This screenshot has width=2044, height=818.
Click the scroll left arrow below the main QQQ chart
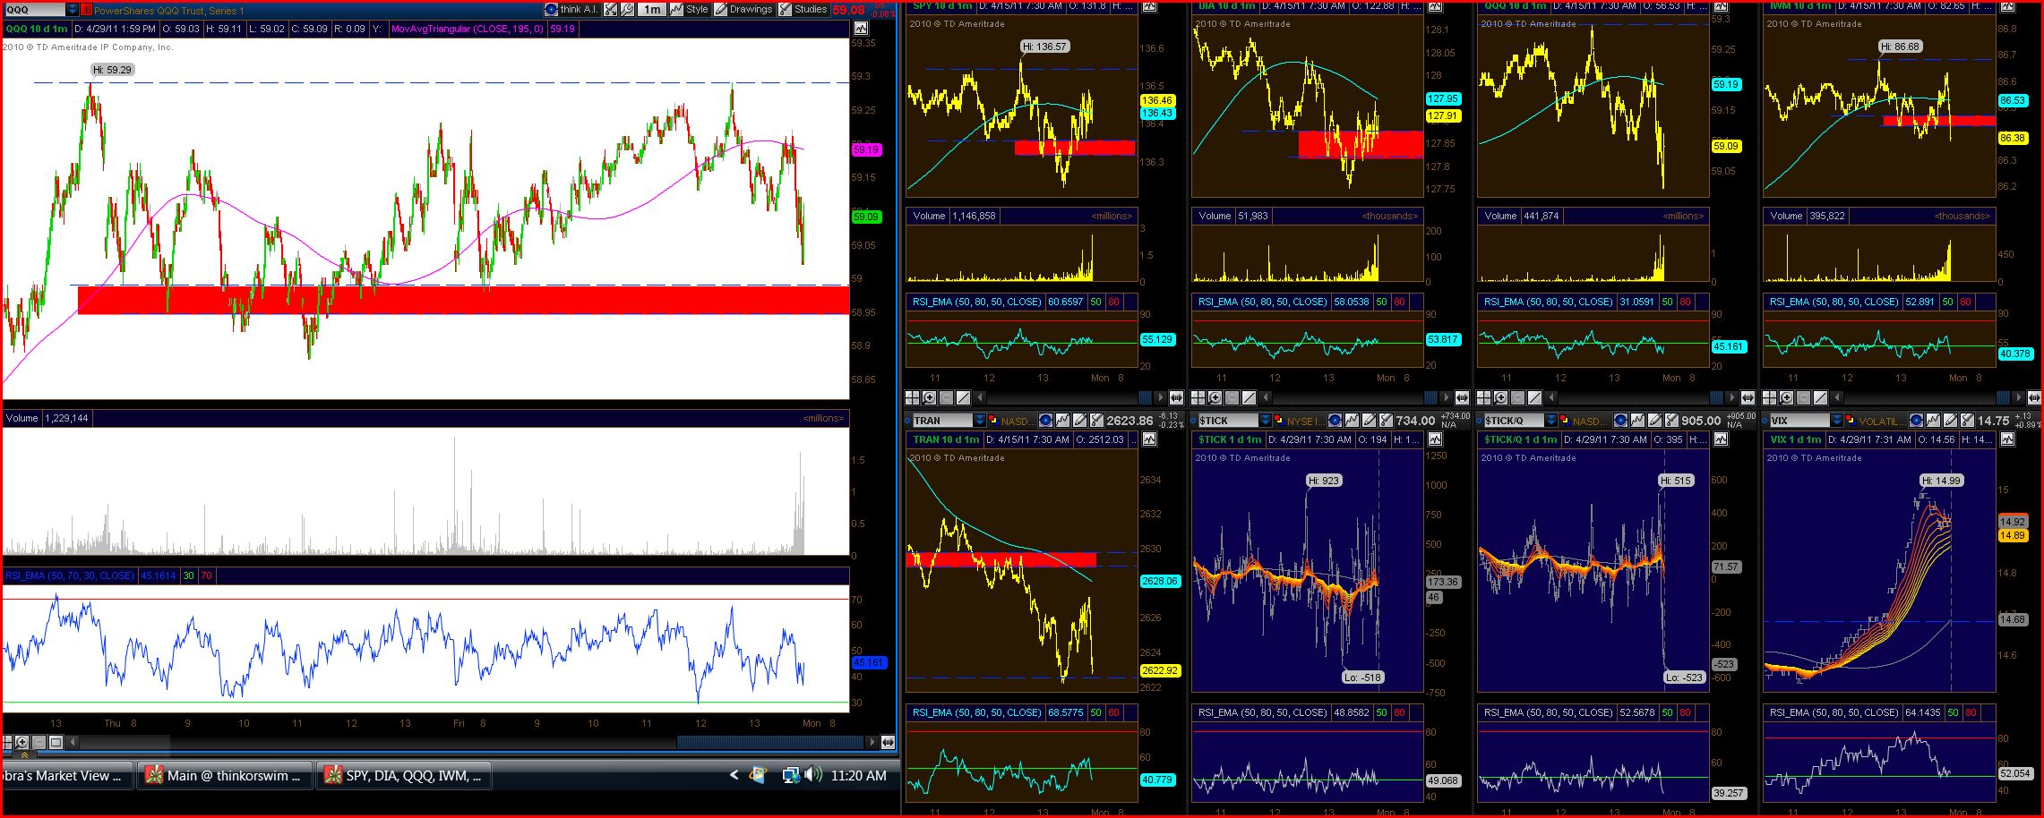[x=72, y=742]
